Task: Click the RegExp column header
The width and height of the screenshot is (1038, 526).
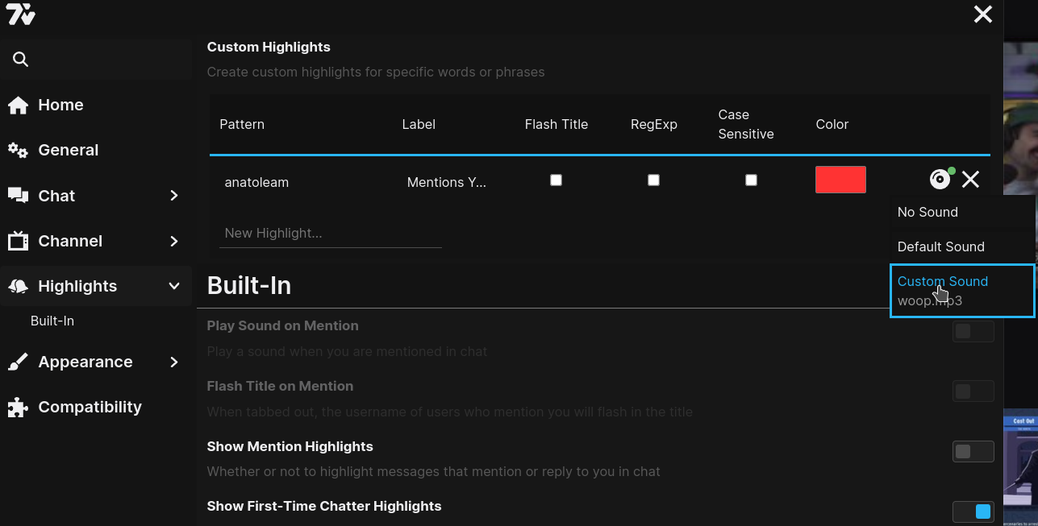Action: (x=654, y=124)
